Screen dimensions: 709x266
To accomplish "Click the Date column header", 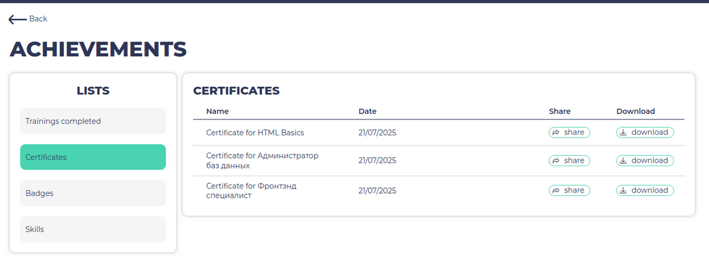I will tap(367, 111).
